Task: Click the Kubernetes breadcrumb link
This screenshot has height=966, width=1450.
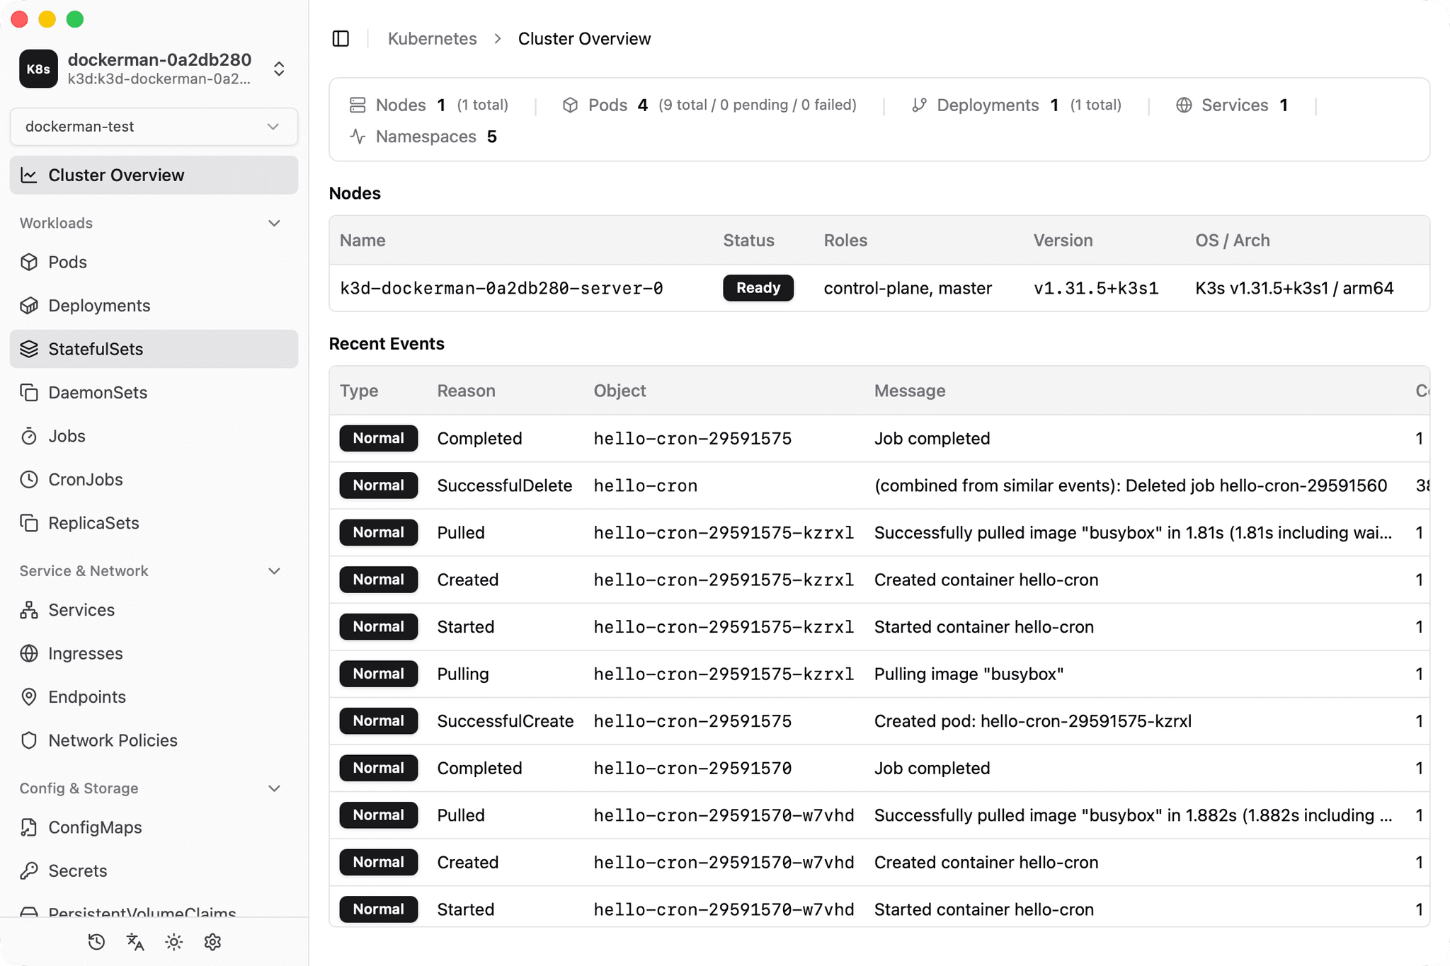Action: pos(432,38)
